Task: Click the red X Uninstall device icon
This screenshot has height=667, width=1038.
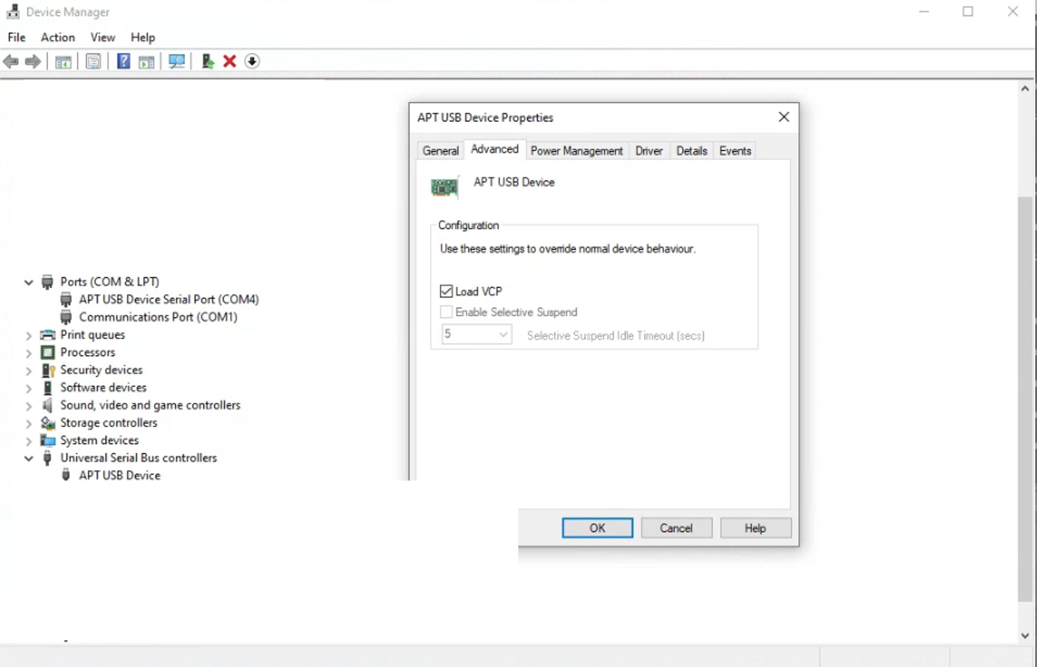Action: (229, 61)
